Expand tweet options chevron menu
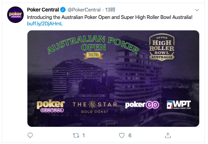 coord(197,10)
